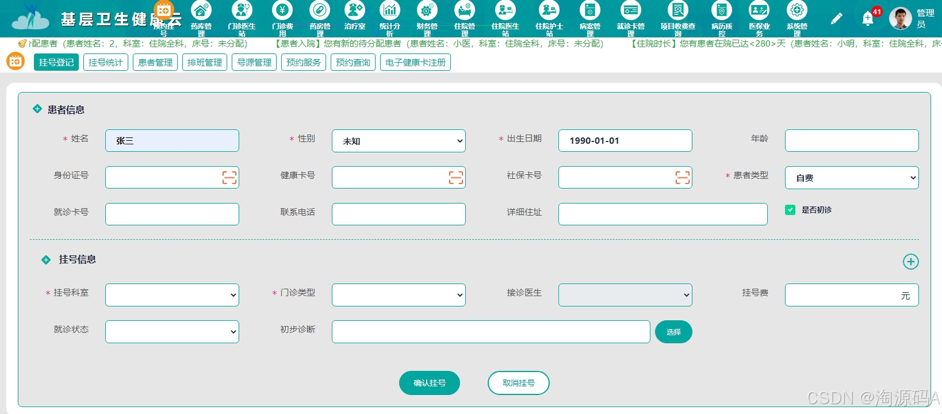
Task: Click the 联系电话 input field
Action: 399,214
